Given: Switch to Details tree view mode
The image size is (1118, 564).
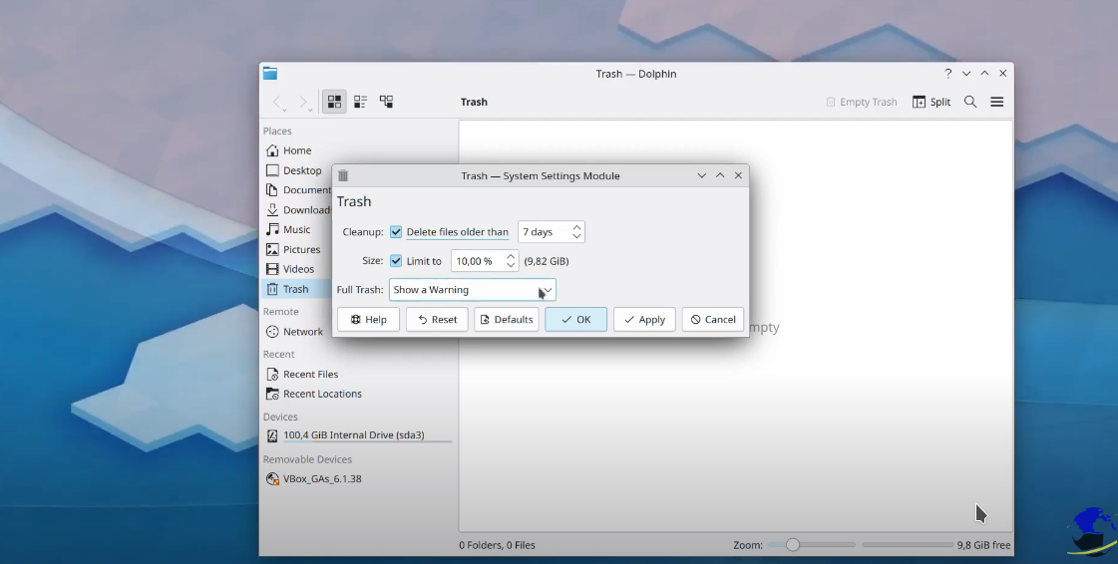Looking at the screenshot, I should click(386, 102).
